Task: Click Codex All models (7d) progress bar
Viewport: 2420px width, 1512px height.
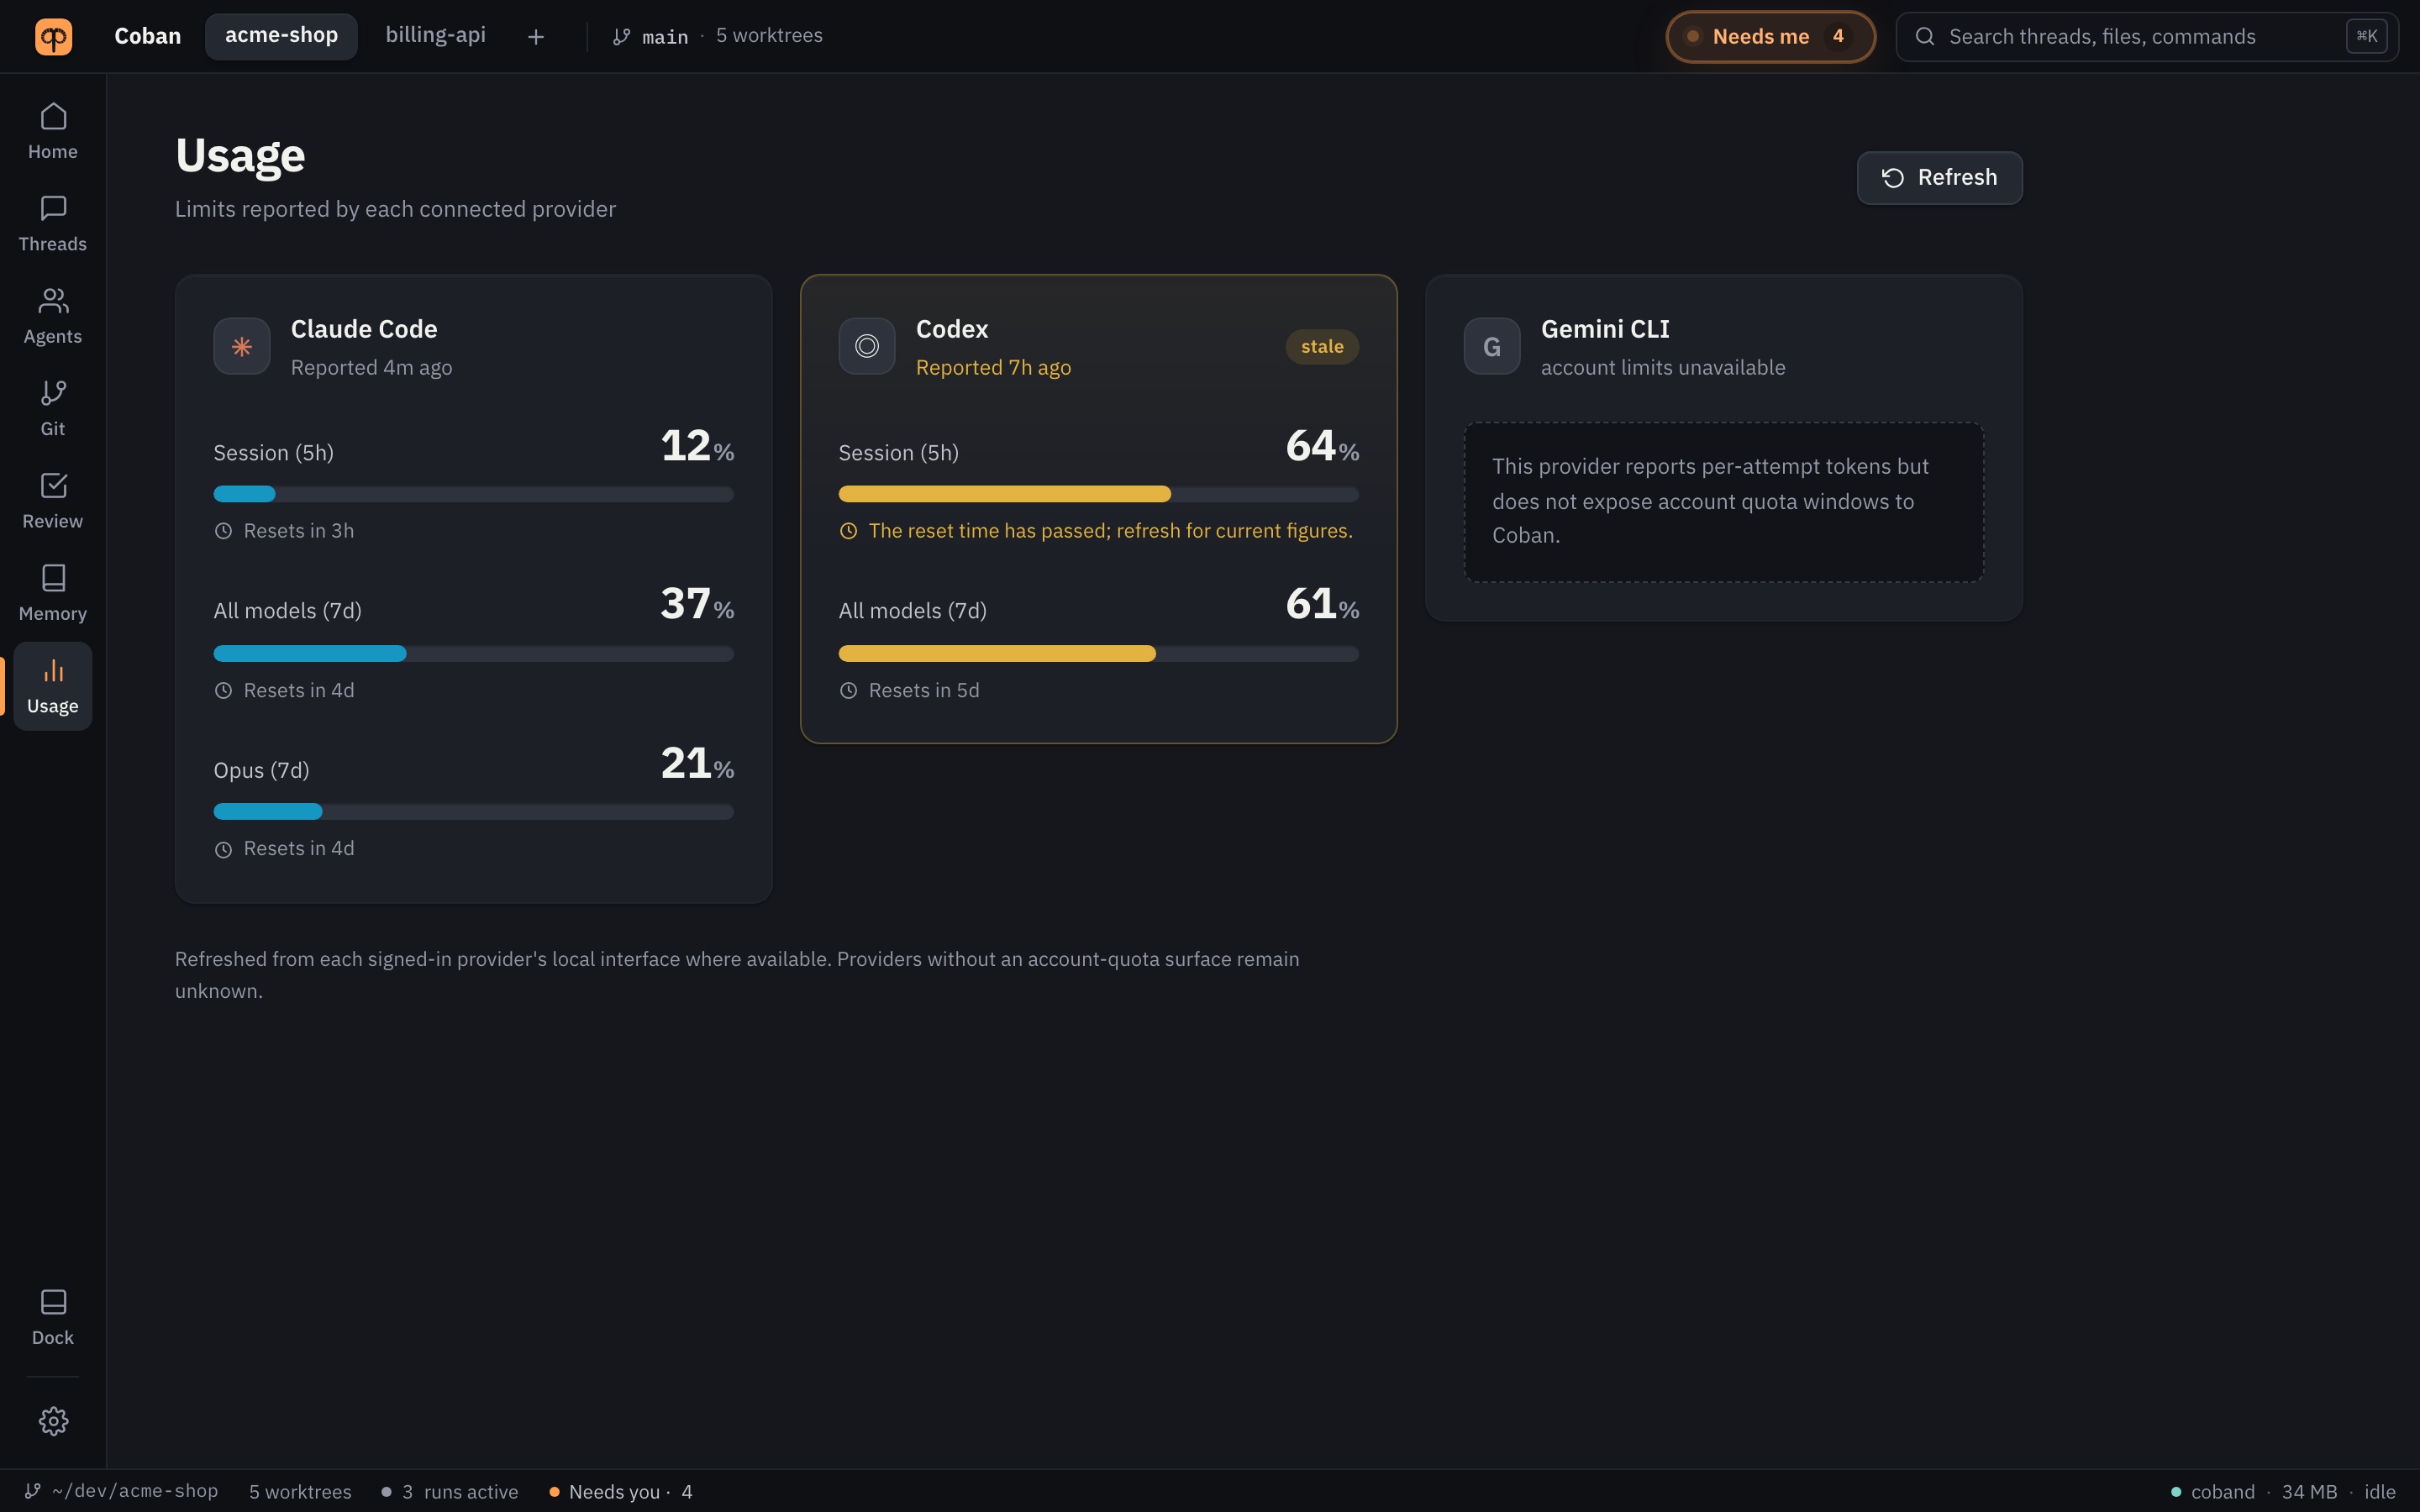Action: point(1098,654)
